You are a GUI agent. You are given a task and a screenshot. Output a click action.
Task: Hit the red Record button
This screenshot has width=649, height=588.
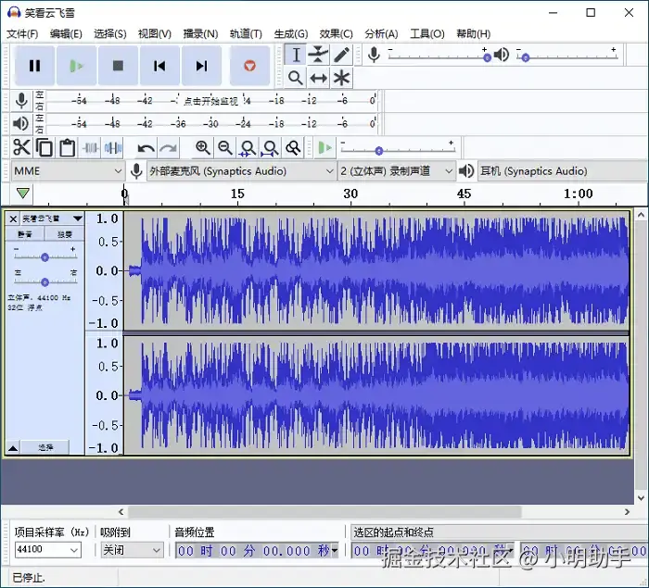coord(248,66)
